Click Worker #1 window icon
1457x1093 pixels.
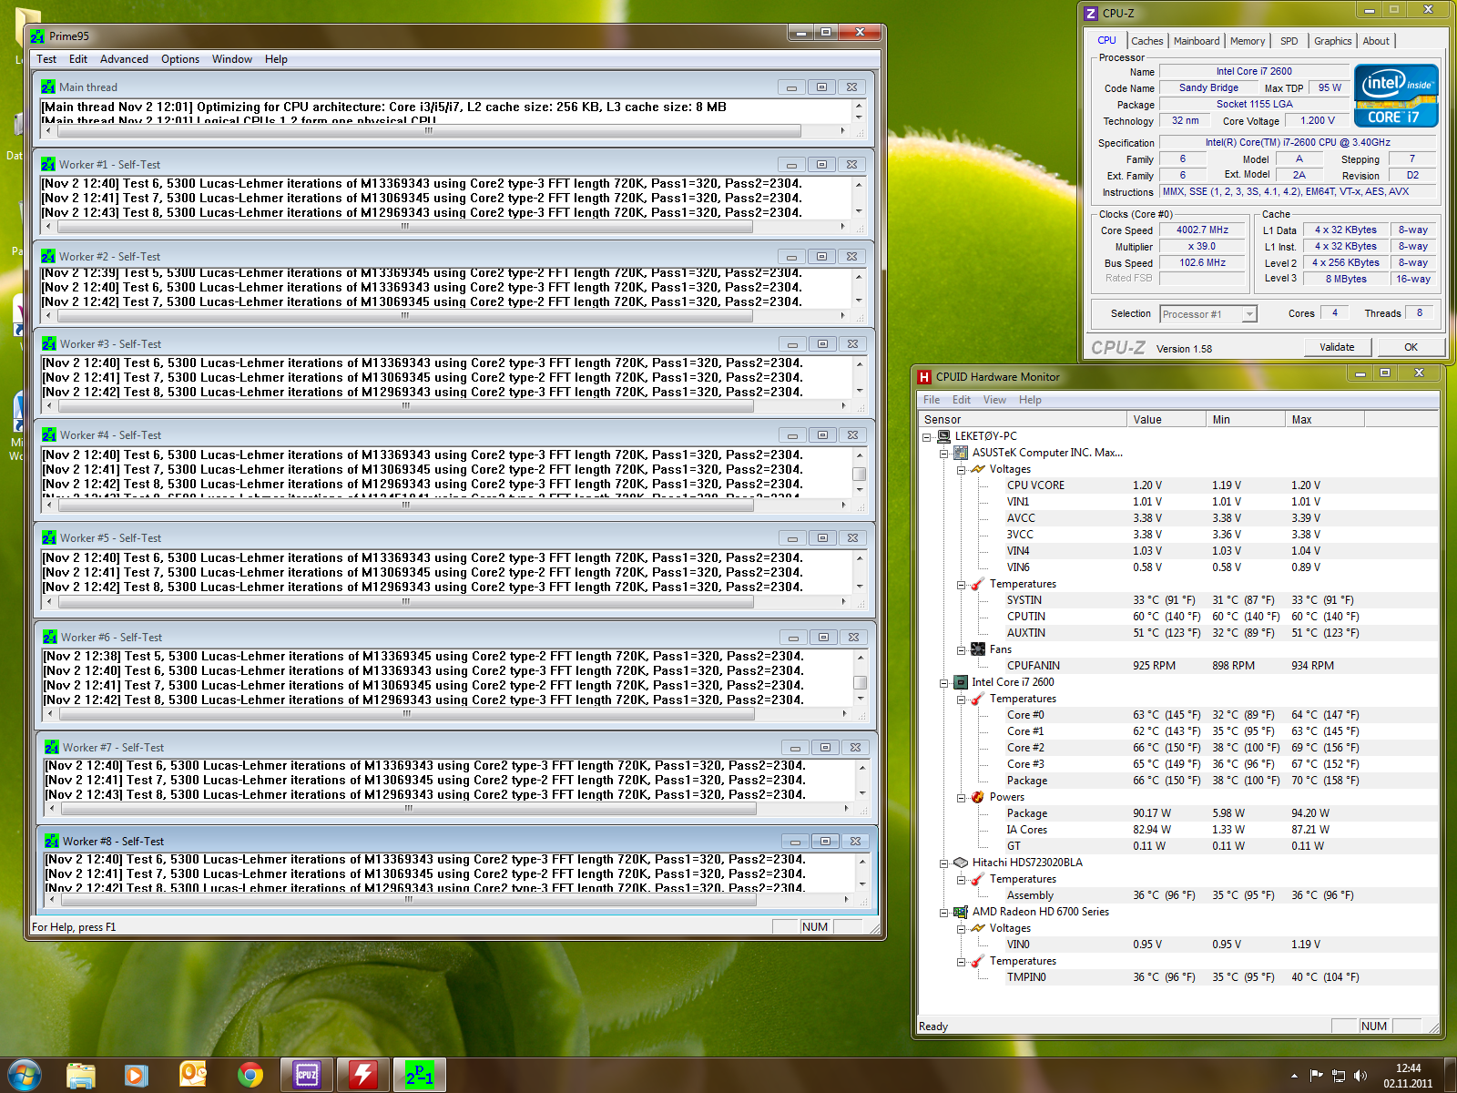pos(48,165)
